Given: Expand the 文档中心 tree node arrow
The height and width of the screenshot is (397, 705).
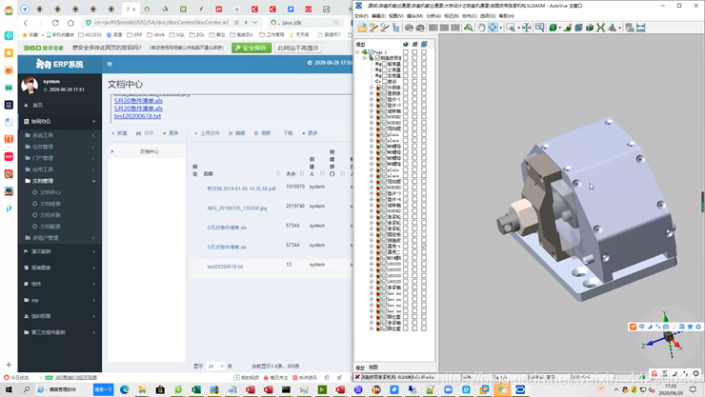Looking at the screenshot, I should [x=112, y=151].
